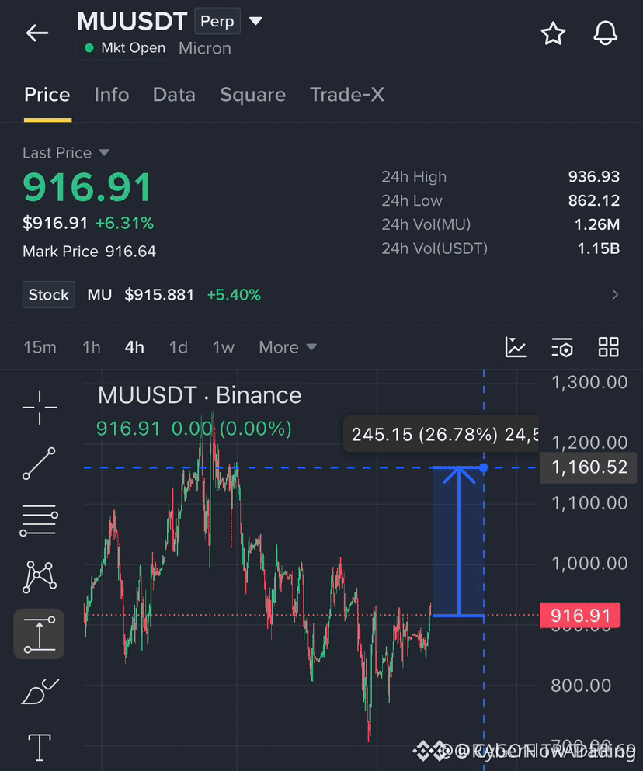The width and height of the screenshot is (643, 771).
Task: Click the Micron company name label
Action: click(205, 48)
